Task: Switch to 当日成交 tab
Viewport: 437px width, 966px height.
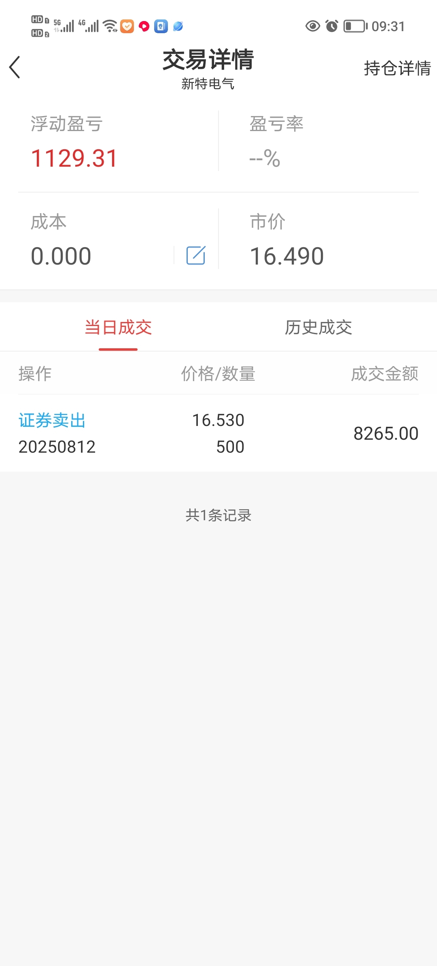Action: 118,327
